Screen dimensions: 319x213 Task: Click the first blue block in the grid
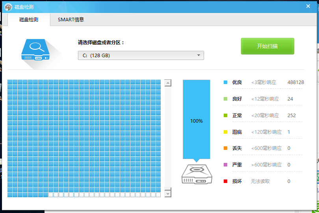10,82
